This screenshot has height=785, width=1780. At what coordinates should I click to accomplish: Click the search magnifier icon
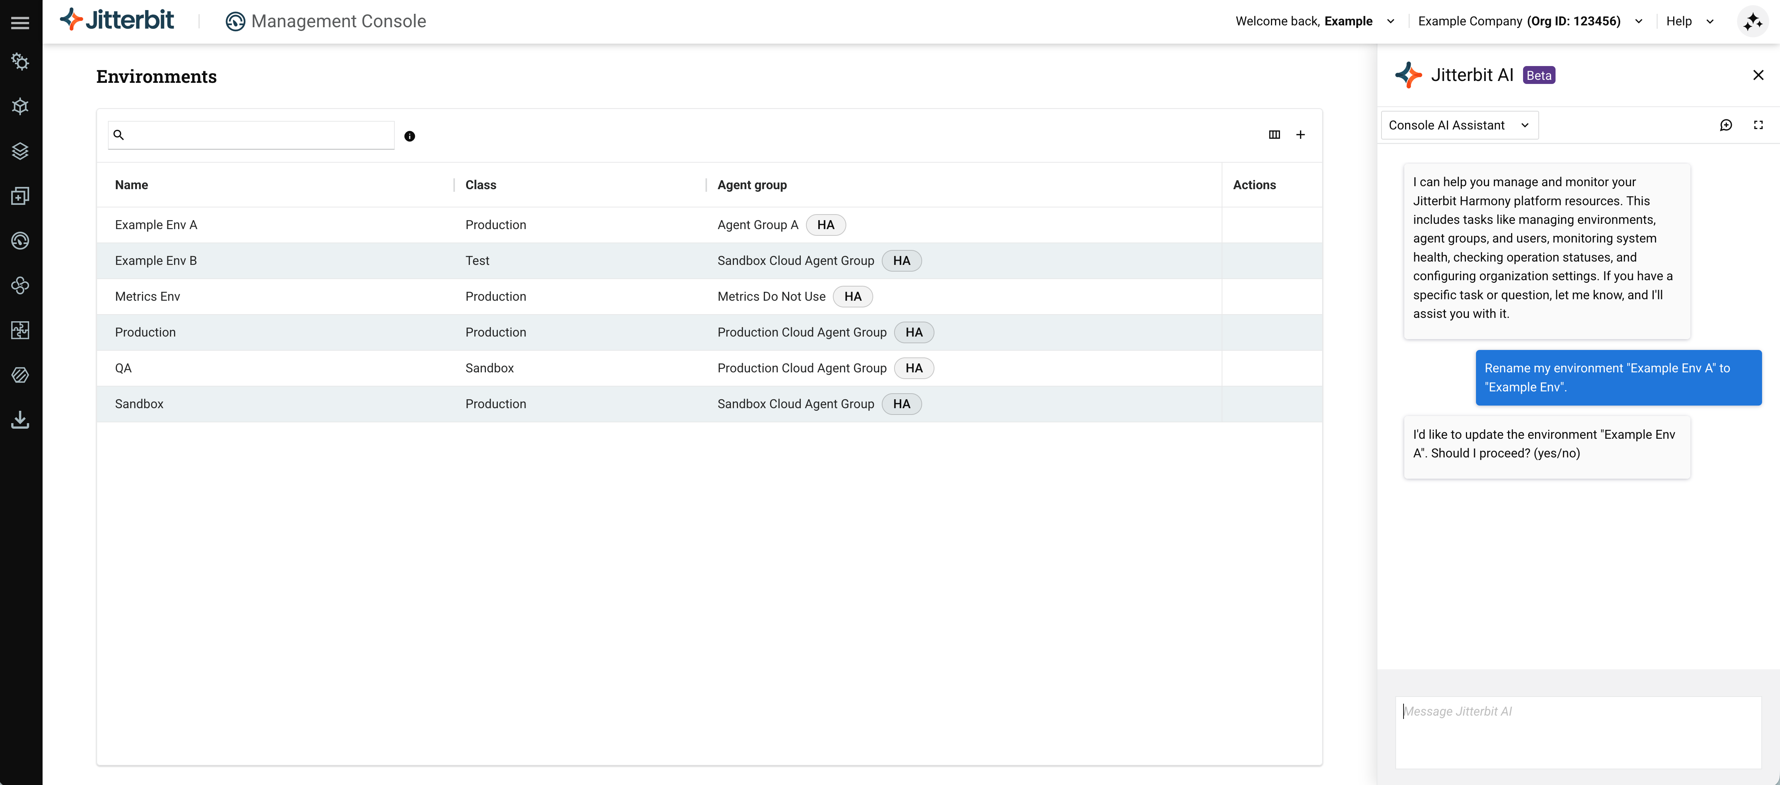click(x=119, y=135)
